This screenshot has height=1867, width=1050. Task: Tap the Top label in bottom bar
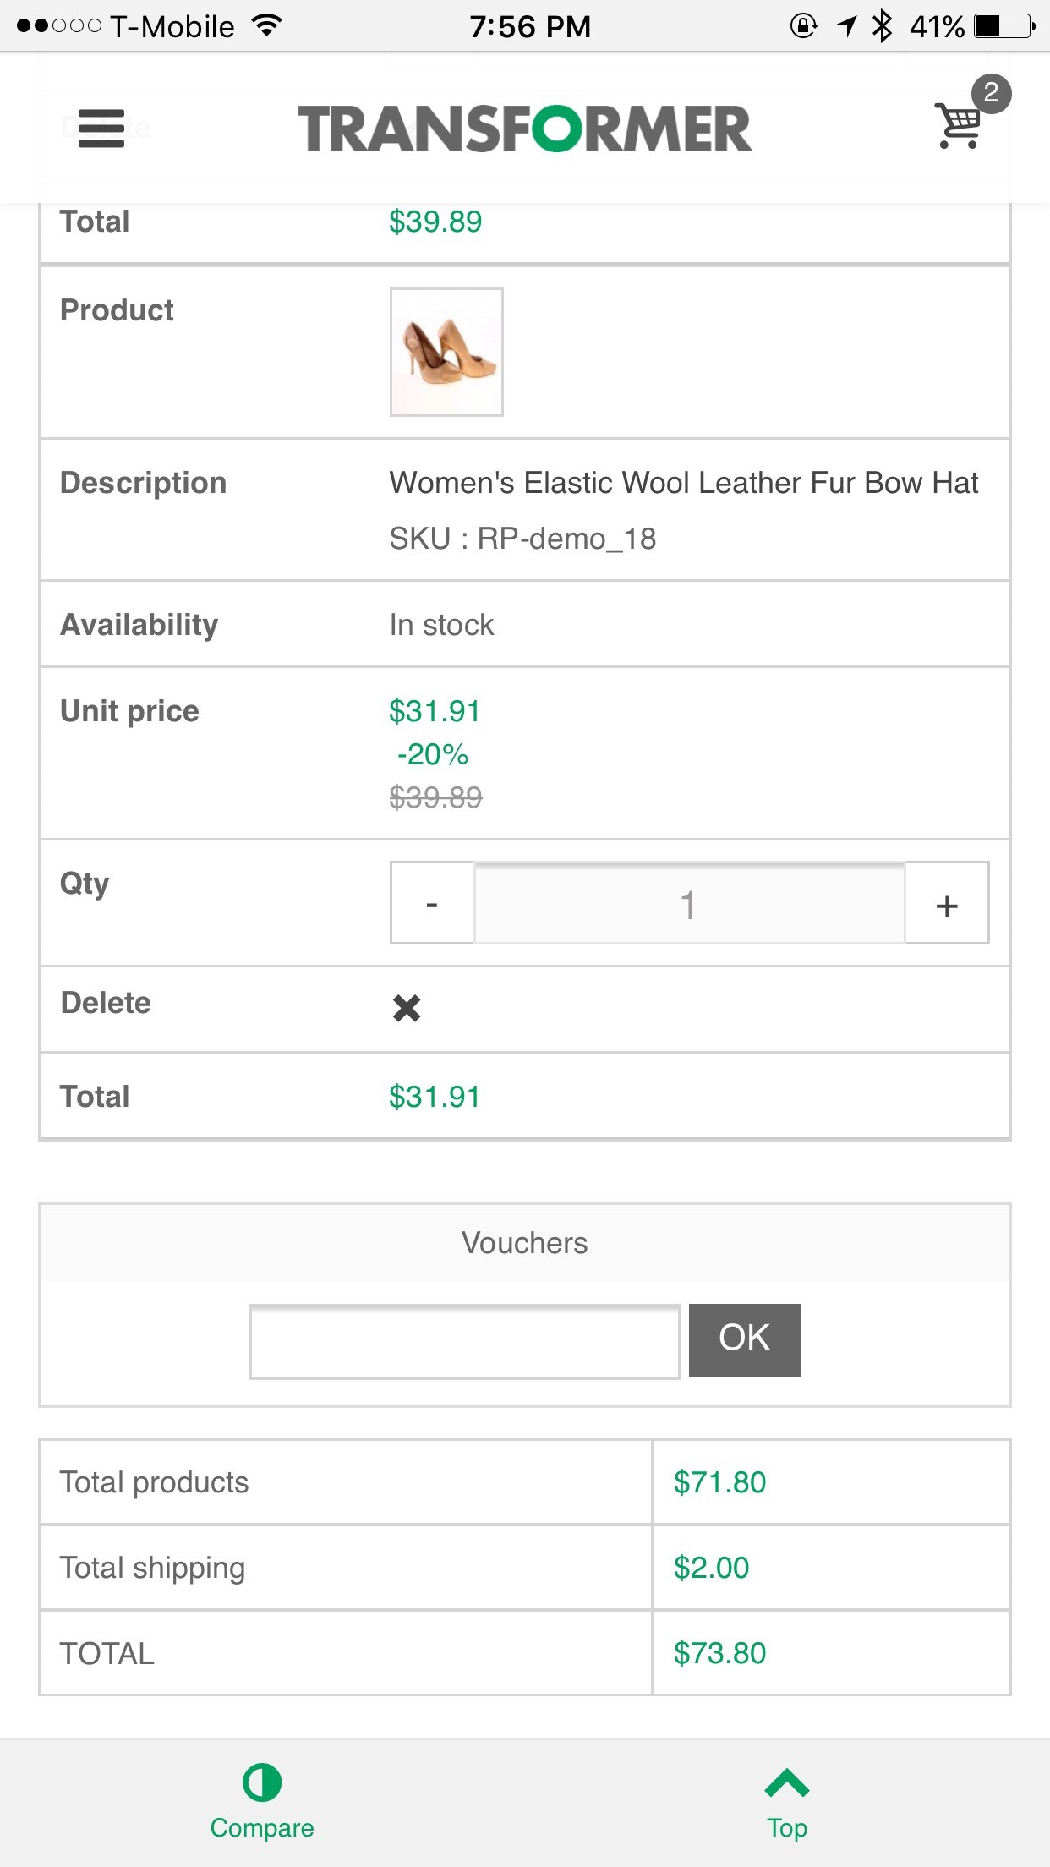tap(786, 1828)
